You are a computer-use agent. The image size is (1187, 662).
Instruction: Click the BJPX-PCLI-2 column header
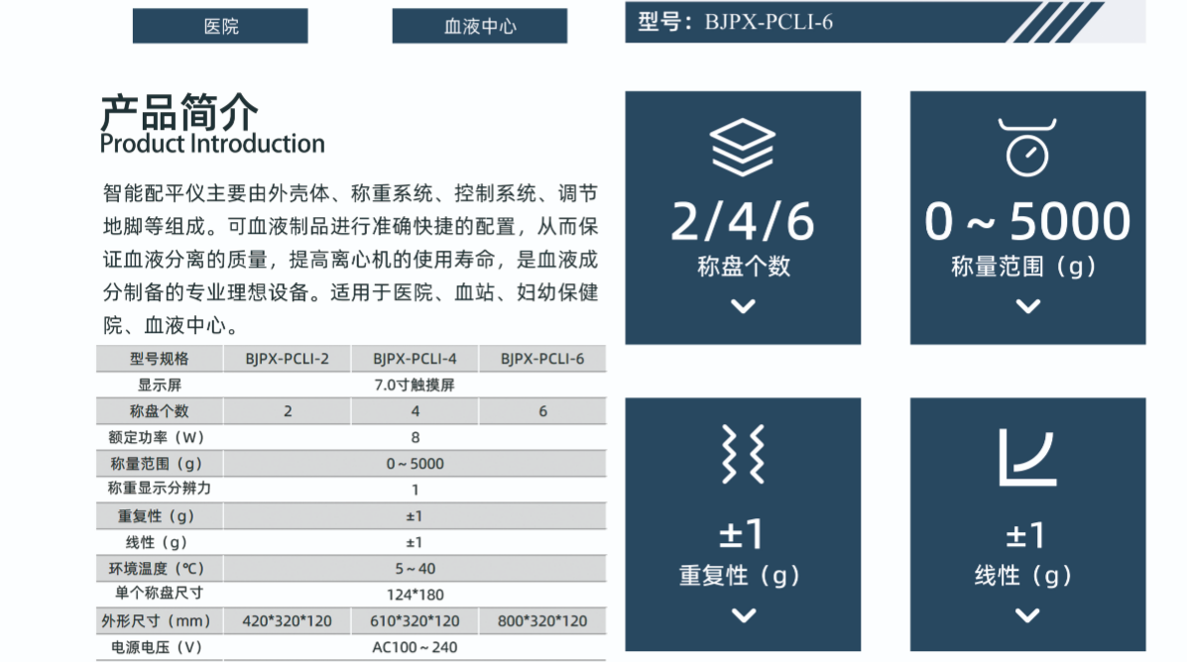tap(288, 359)
